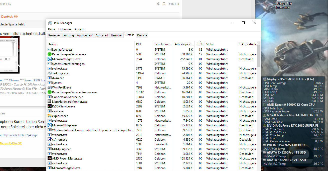Select the Connection Service.exe row
Viewport: 328px width, 171px height.
click(x=152, y=97)
